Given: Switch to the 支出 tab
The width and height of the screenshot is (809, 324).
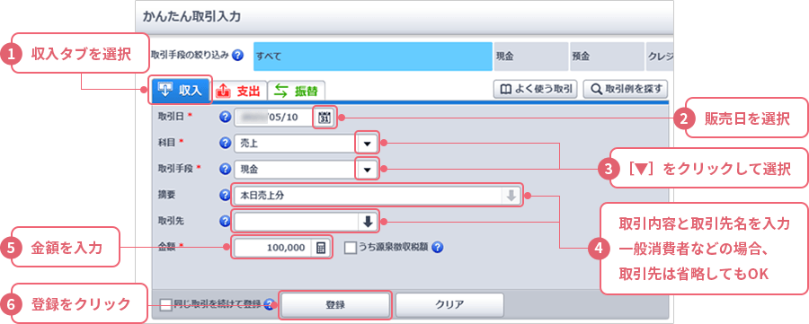Looking at the screenshot, I should 240,92.
